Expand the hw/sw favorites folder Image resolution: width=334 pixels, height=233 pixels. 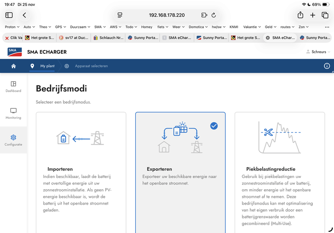pos(218,27)
